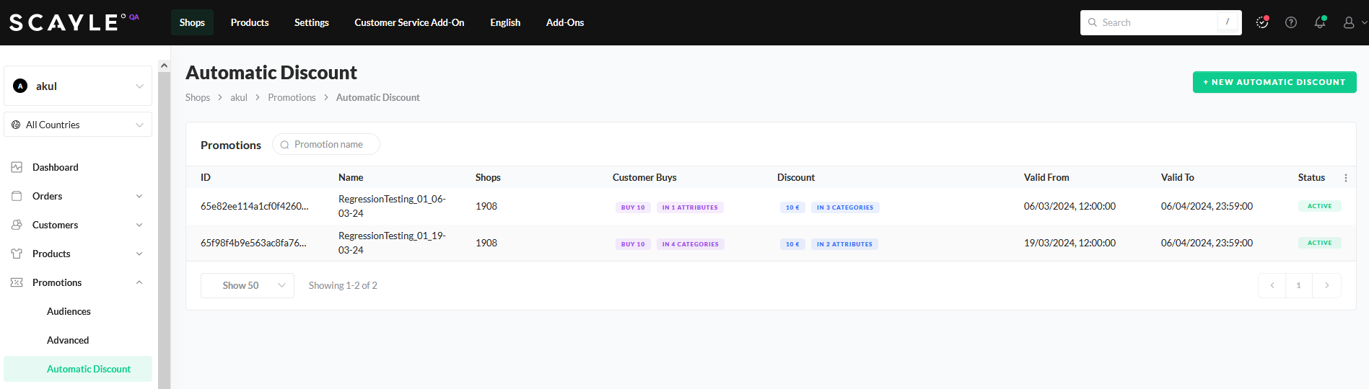Open the Settings top menu

[311, 22]
